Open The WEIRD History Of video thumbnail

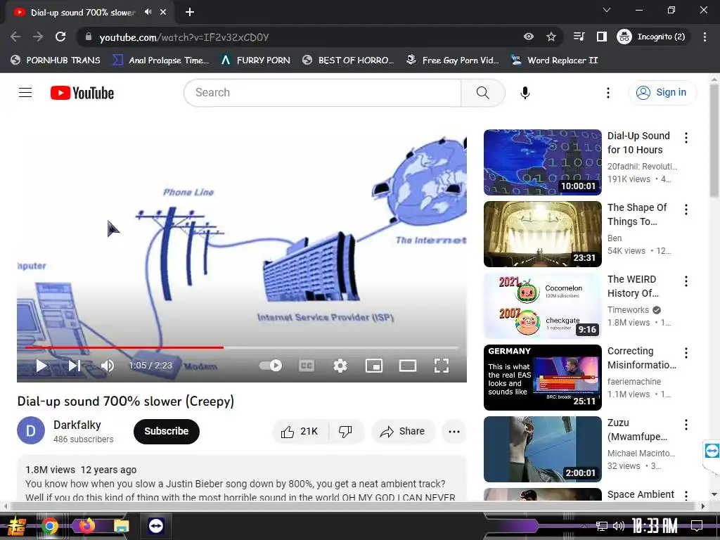click(x=542, y=305)
